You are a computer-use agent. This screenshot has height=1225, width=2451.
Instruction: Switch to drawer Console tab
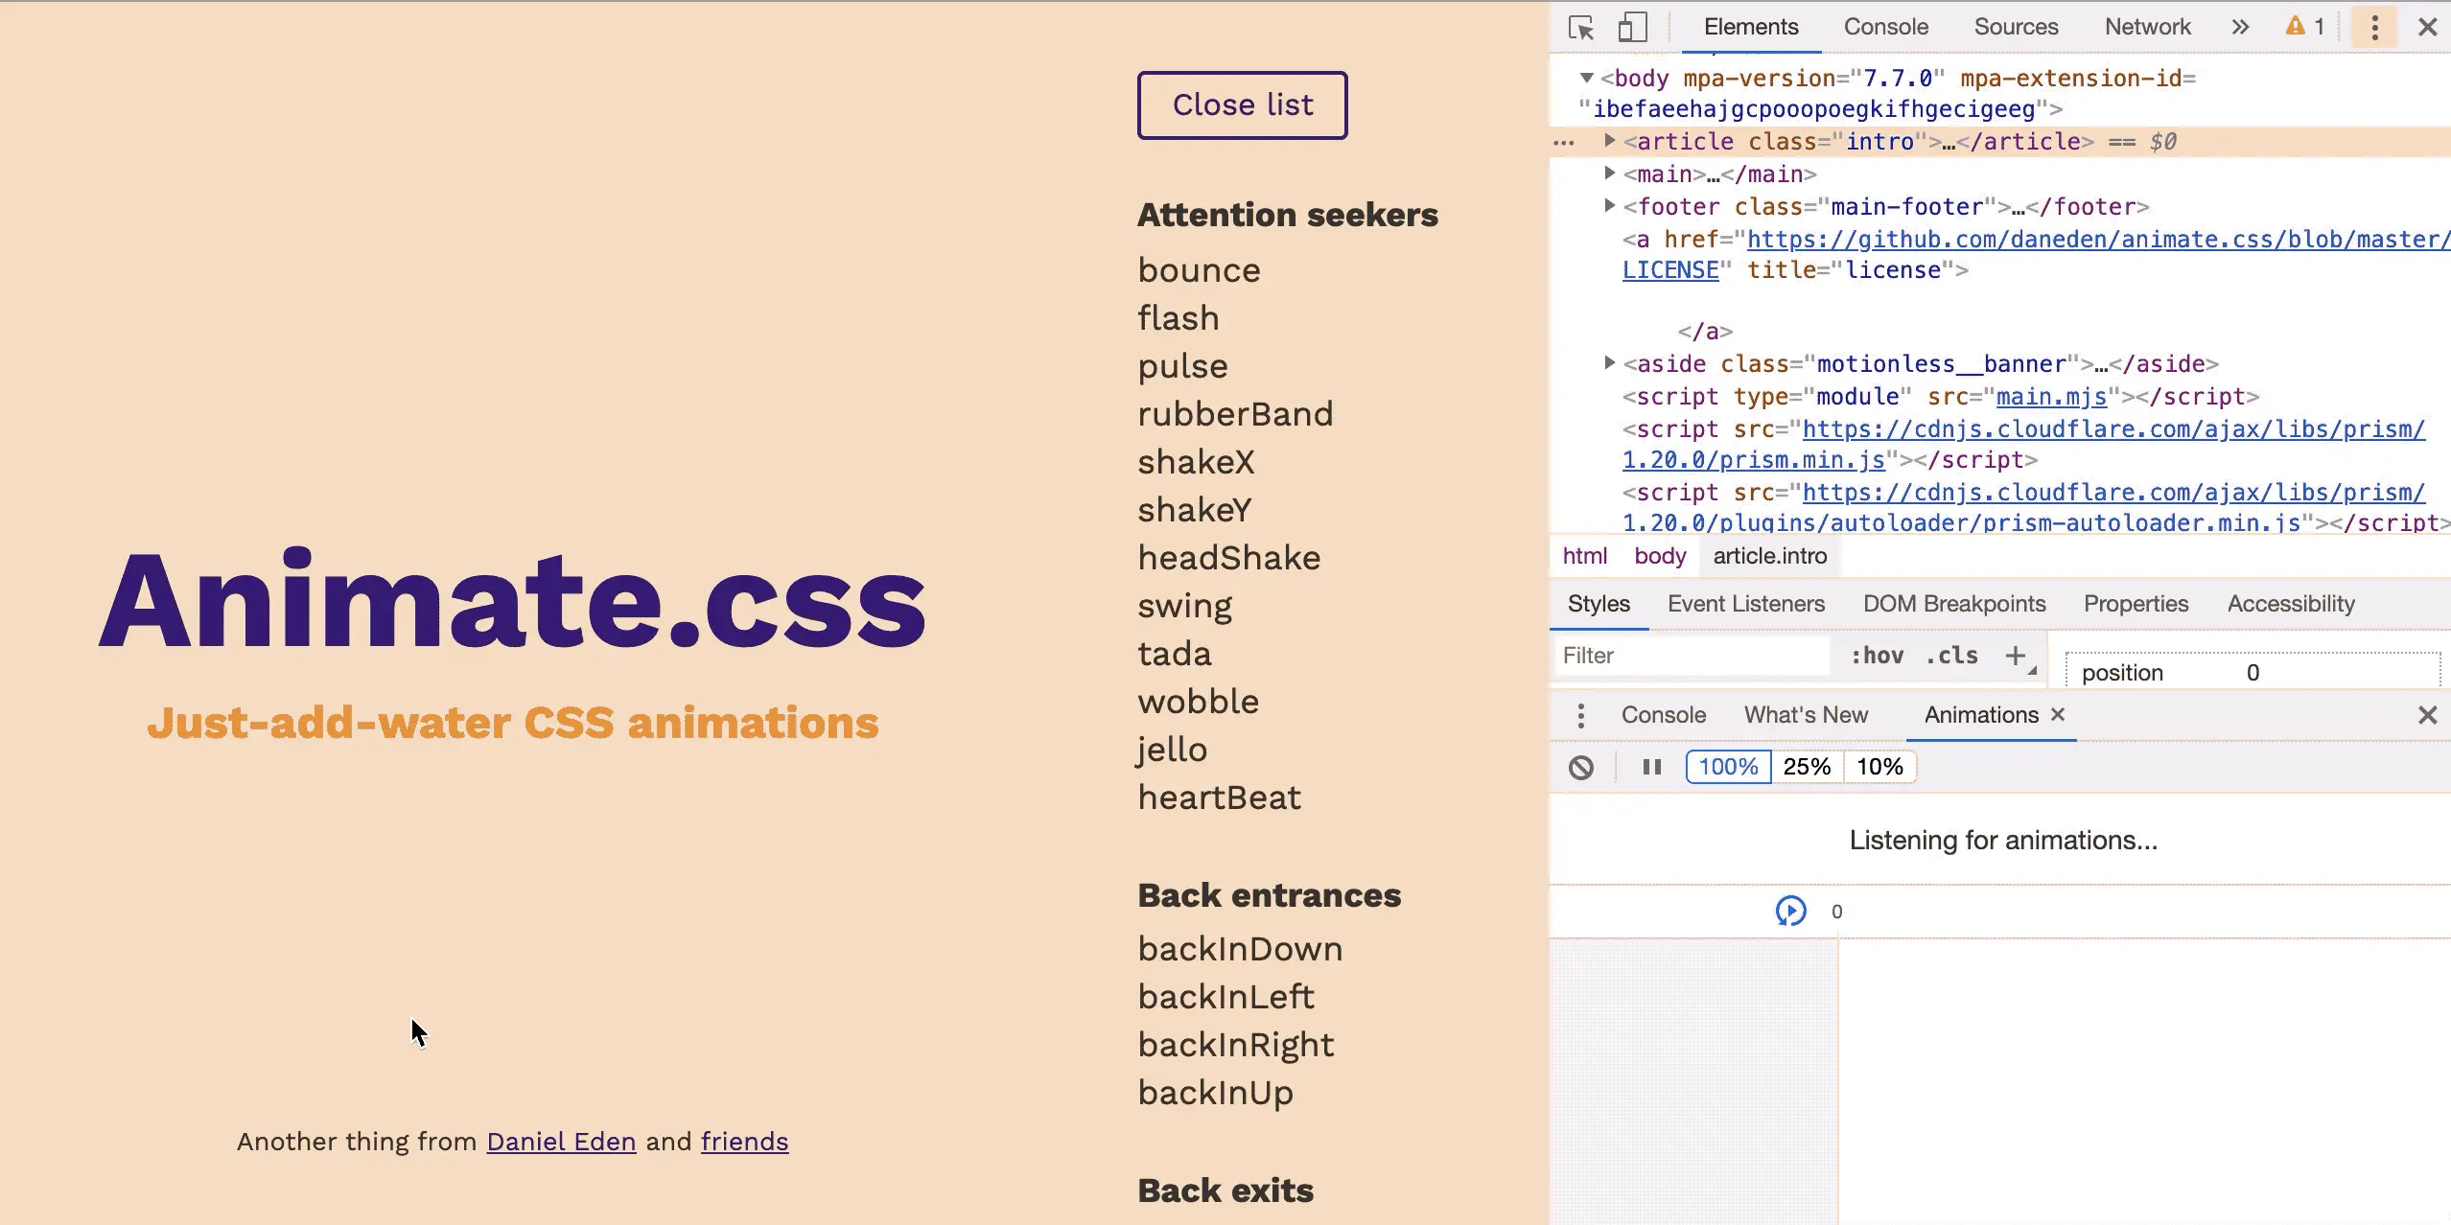[x=1664, y=715]
